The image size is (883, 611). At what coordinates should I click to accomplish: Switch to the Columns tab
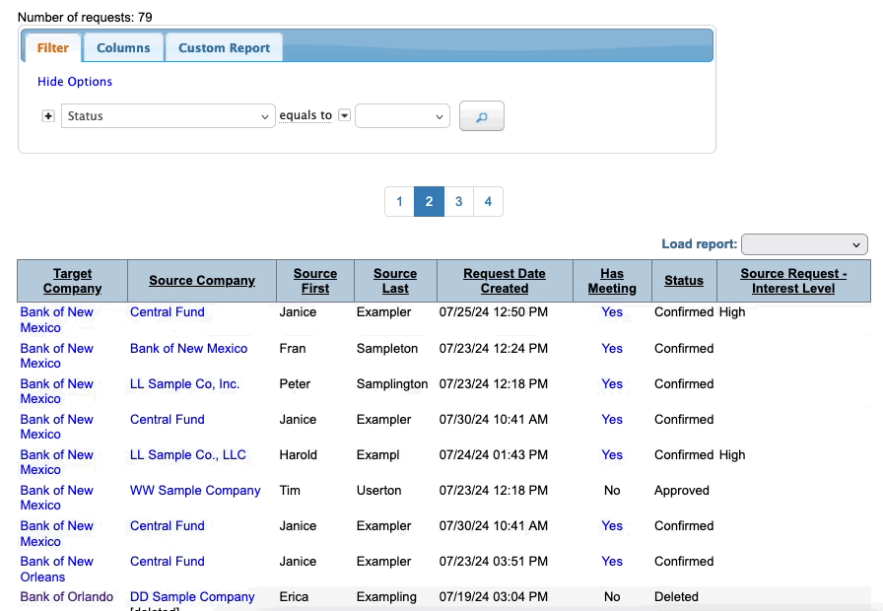(123, 47)
